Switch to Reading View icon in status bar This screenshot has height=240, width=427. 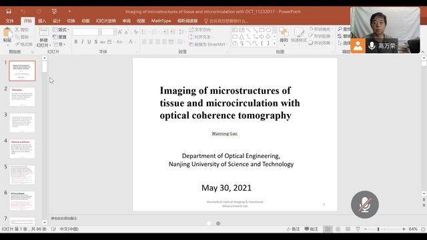click(348, 229)
